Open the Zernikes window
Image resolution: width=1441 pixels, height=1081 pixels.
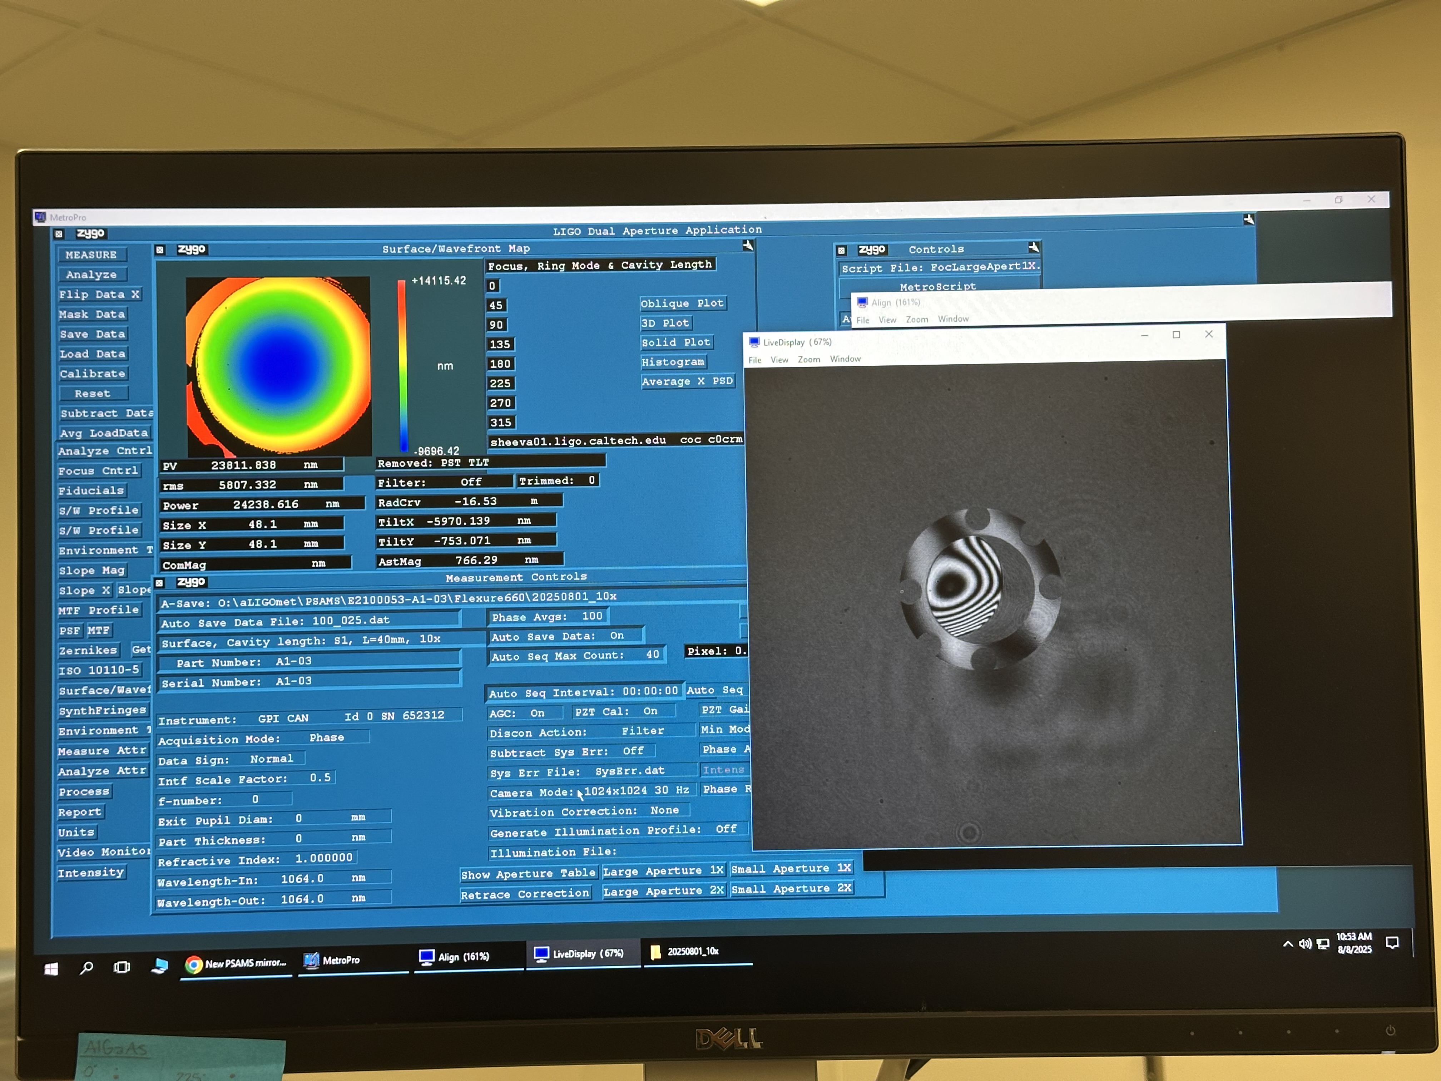pyautogui.click(x=88, y=650)
